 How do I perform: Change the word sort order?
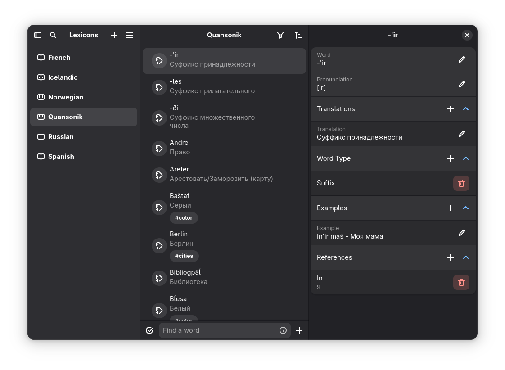tap(298, 35)
